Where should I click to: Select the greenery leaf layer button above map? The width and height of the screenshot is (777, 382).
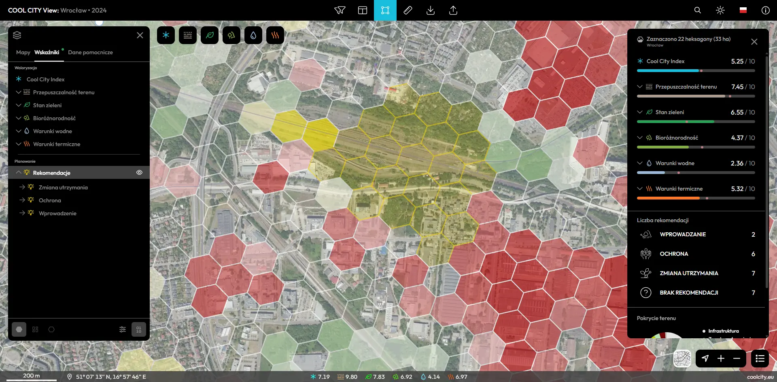[x=210, y=35]
